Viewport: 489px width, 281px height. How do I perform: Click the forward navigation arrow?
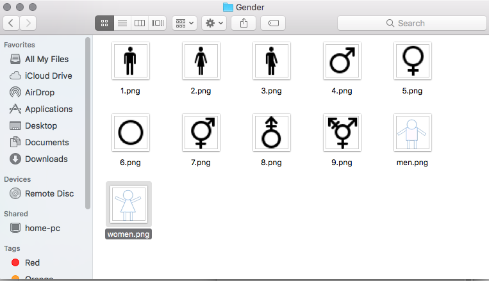tap(28, 23)
